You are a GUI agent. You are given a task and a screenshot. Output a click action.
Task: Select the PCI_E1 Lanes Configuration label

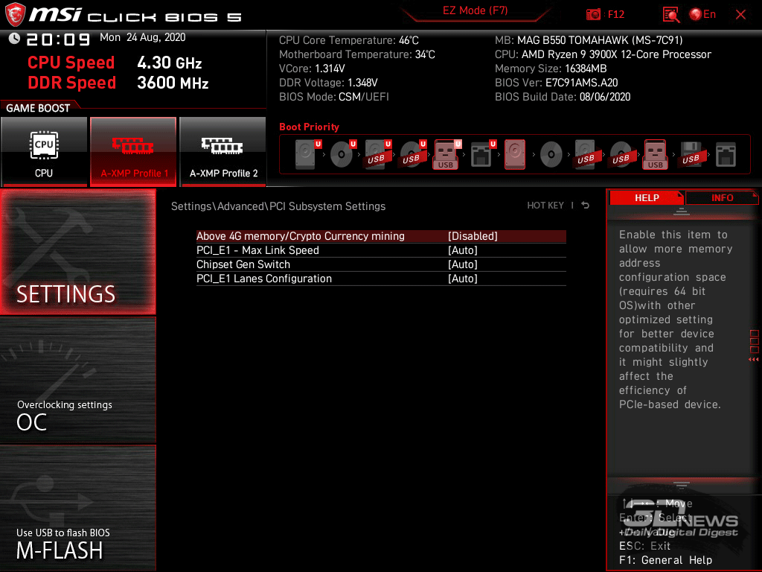(x=264, y=279)
